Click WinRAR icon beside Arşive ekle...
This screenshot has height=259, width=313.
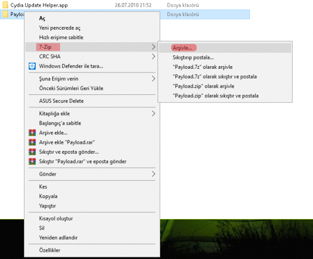32,132
